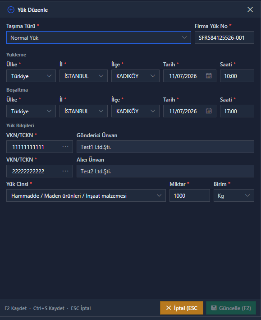The image size is (261, 320).
Task: Open the loading Ülke dropdown
Action: tap(31, 76)
